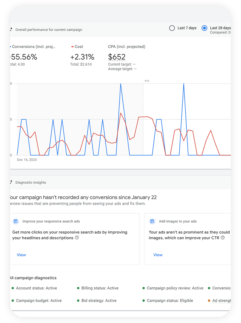241x323 pixels.
Task: Open help icon beside headlines and descriptions
Action: tap(77, 238)
